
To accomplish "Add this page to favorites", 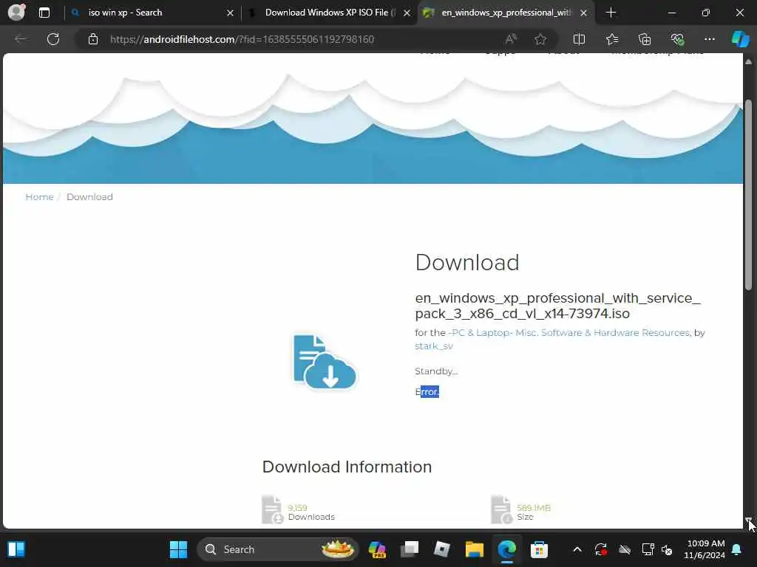I will click(x=540, y=39).
